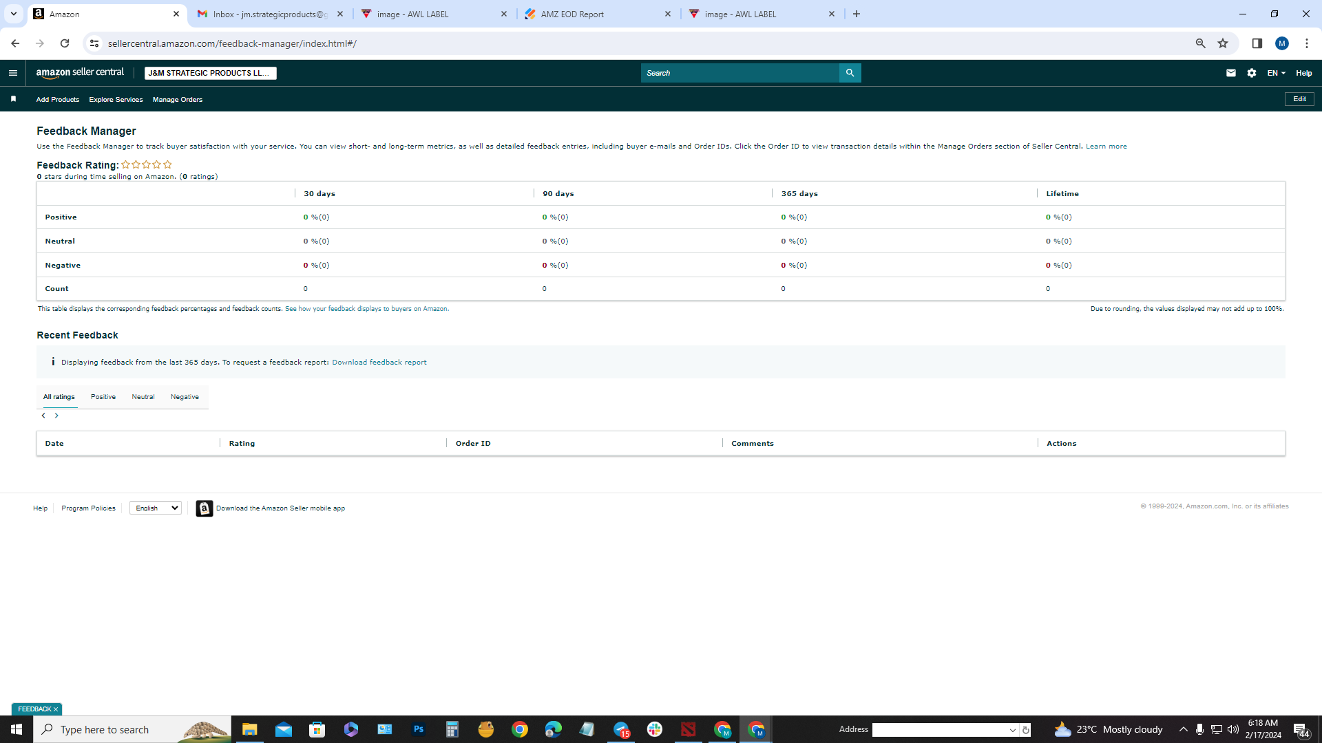
Task: Select the All ratings tab
Action: click(59, 397)
